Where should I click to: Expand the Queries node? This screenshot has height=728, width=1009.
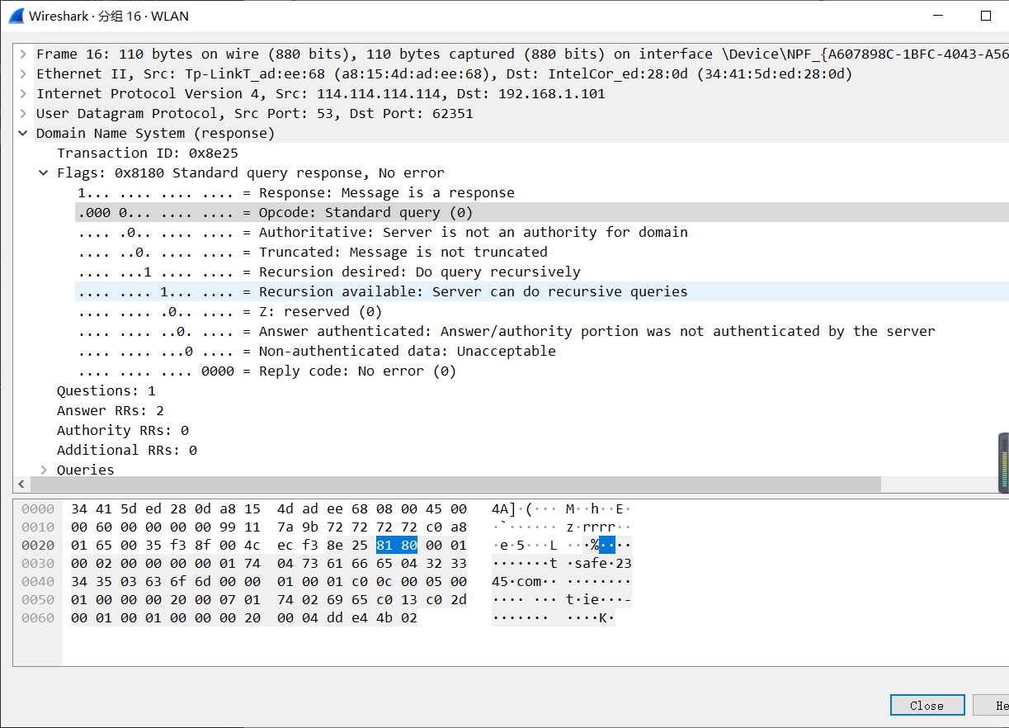click(x=44, y=470)
